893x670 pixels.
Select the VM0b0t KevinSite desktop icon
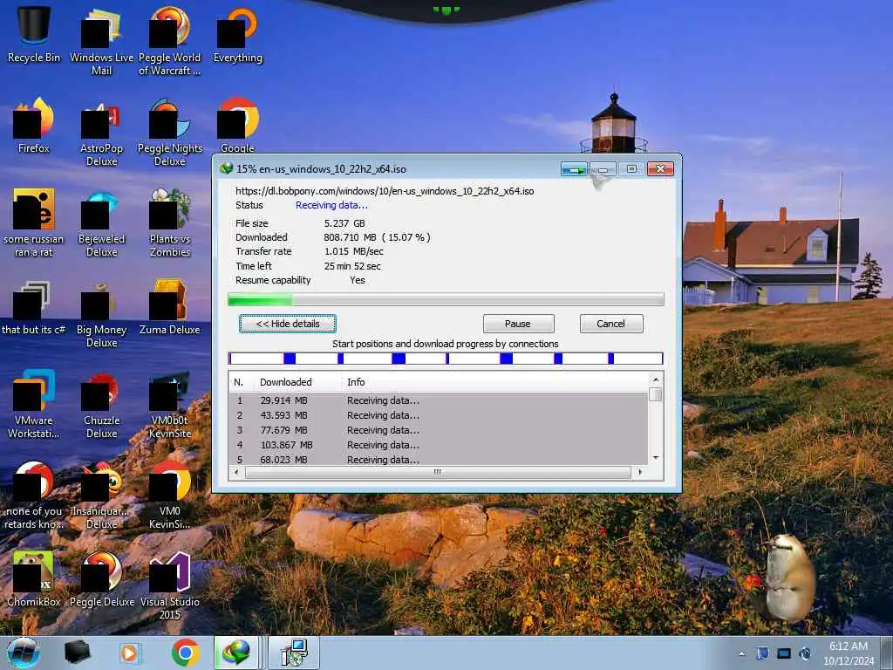click(x=170, y=404)
